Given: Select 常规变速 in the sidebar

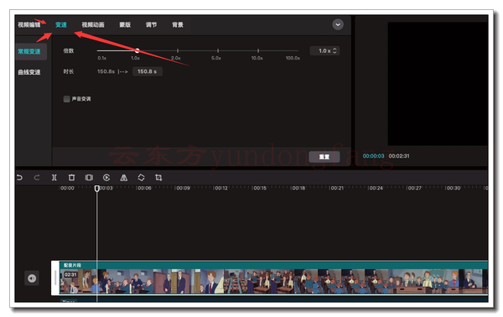Looking at the screenshot, I should click(31, 51).
